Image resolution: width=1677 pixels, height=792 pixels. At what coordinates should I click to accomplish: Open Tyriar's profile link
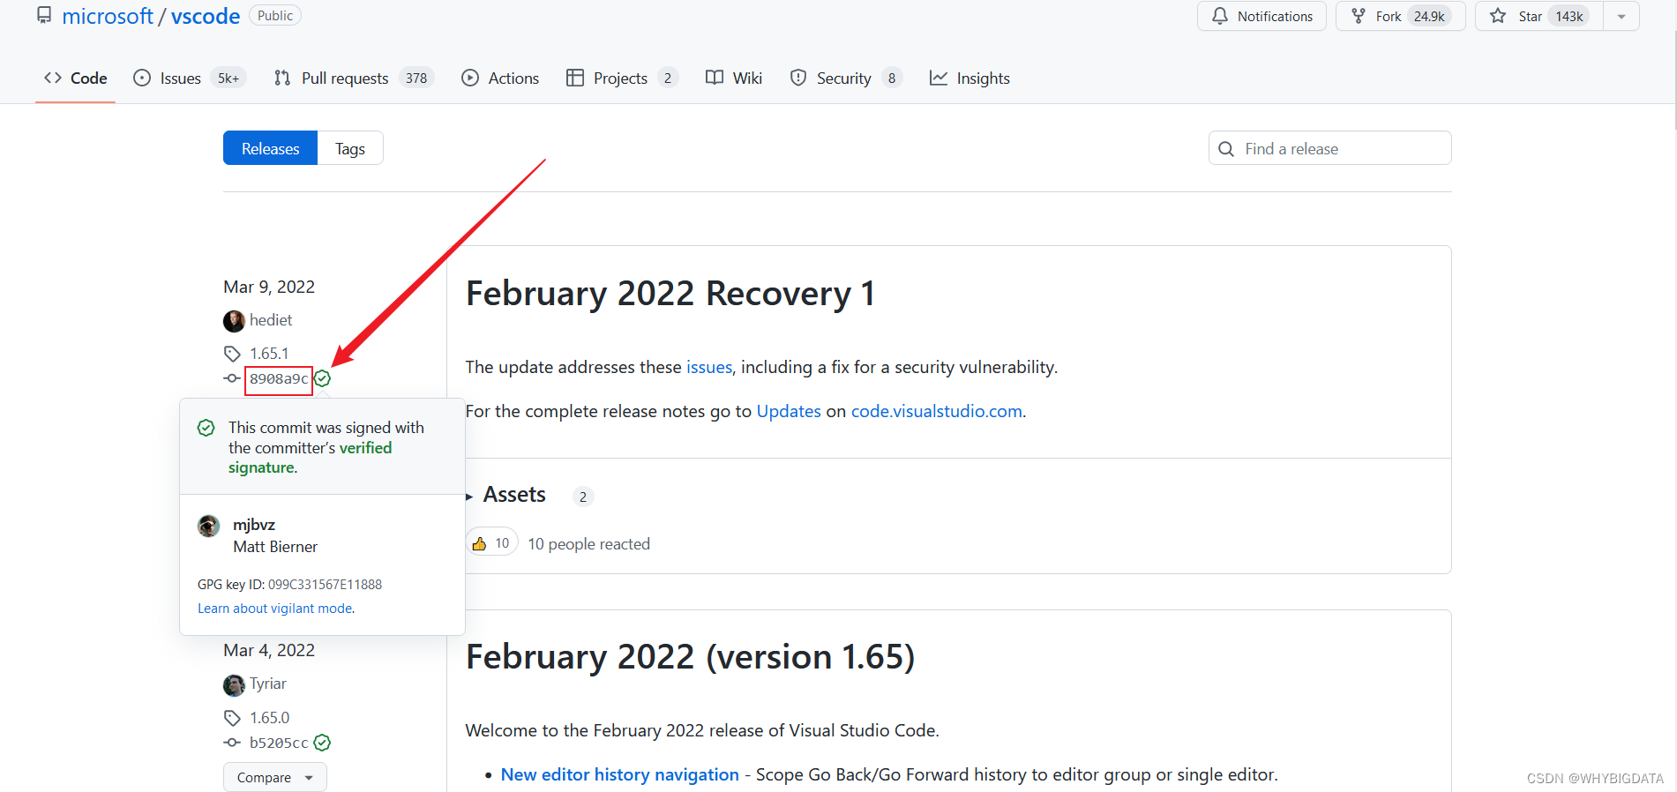267,684
